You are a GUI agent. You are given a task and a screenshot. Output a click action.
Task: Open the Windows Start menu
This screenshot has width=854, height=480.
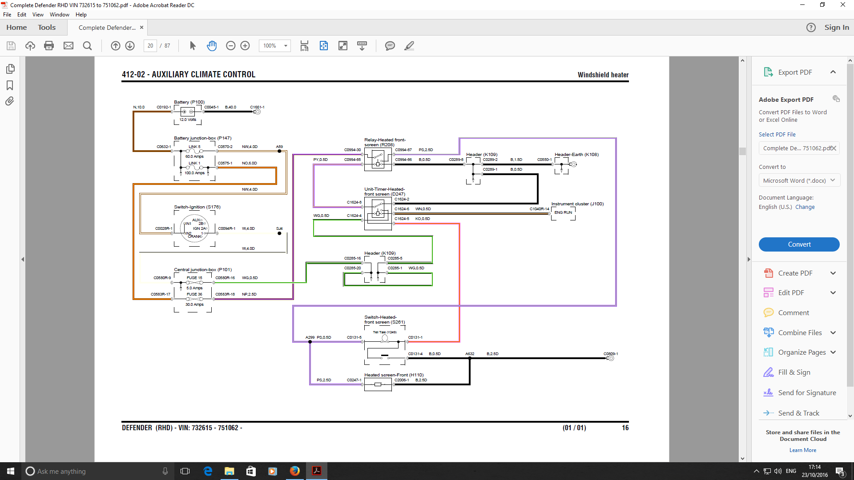pos(11,471)
